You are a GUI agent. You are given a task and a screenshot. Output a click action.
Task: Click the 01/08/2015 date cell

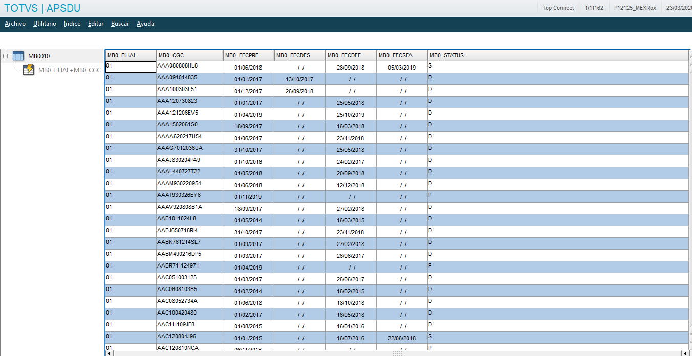pos(248,326)
